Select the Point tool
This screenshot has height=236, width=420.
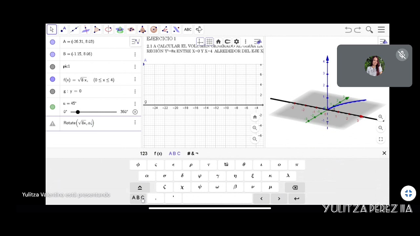point(63,29)
